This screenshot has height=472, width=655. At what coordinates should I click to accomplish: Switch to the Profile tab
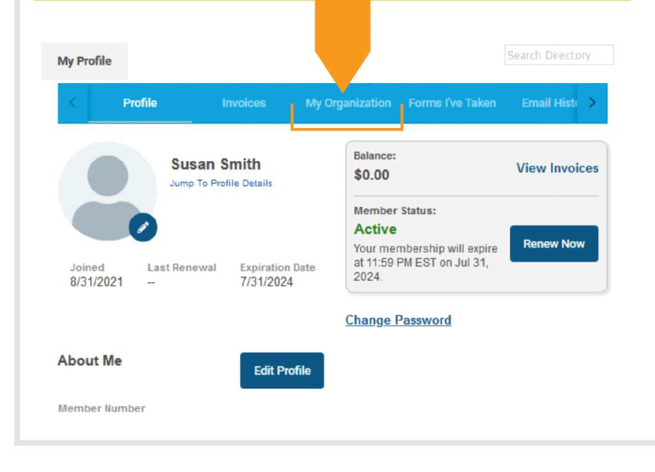click(x=140, y=103)
